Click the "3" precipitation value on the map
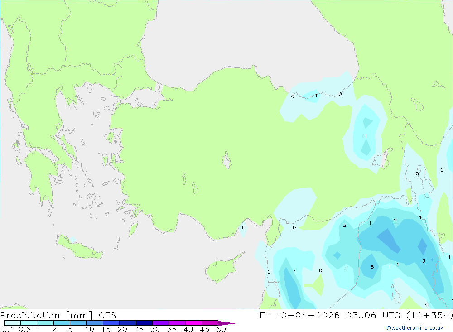453x332 pixels. pyautogui.click(x=424, y=261)
